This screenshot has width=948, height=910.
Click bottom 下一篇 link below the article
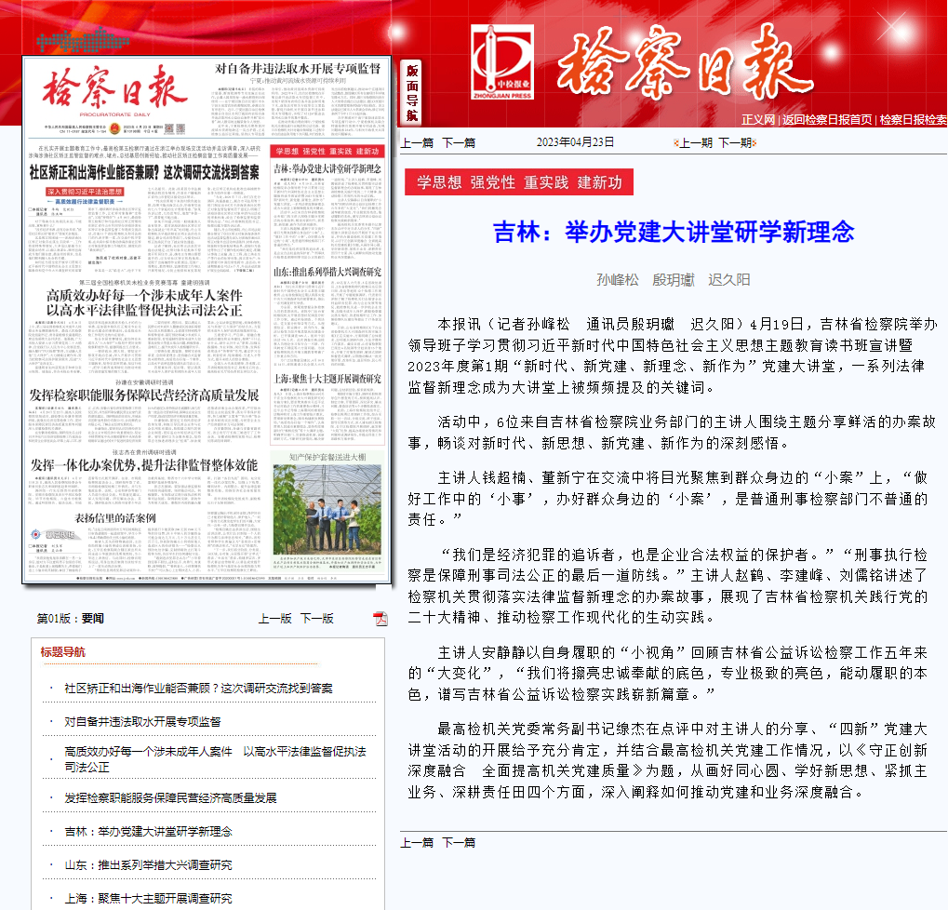458,842
